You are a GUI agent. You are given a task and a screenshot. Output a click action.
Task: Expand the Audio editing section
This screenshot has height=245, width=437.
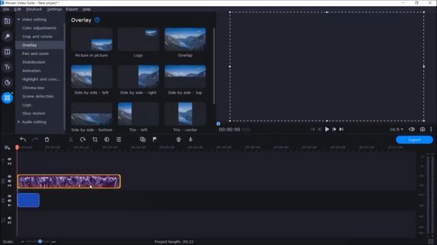pyautogui.click(x=18, y=122)
